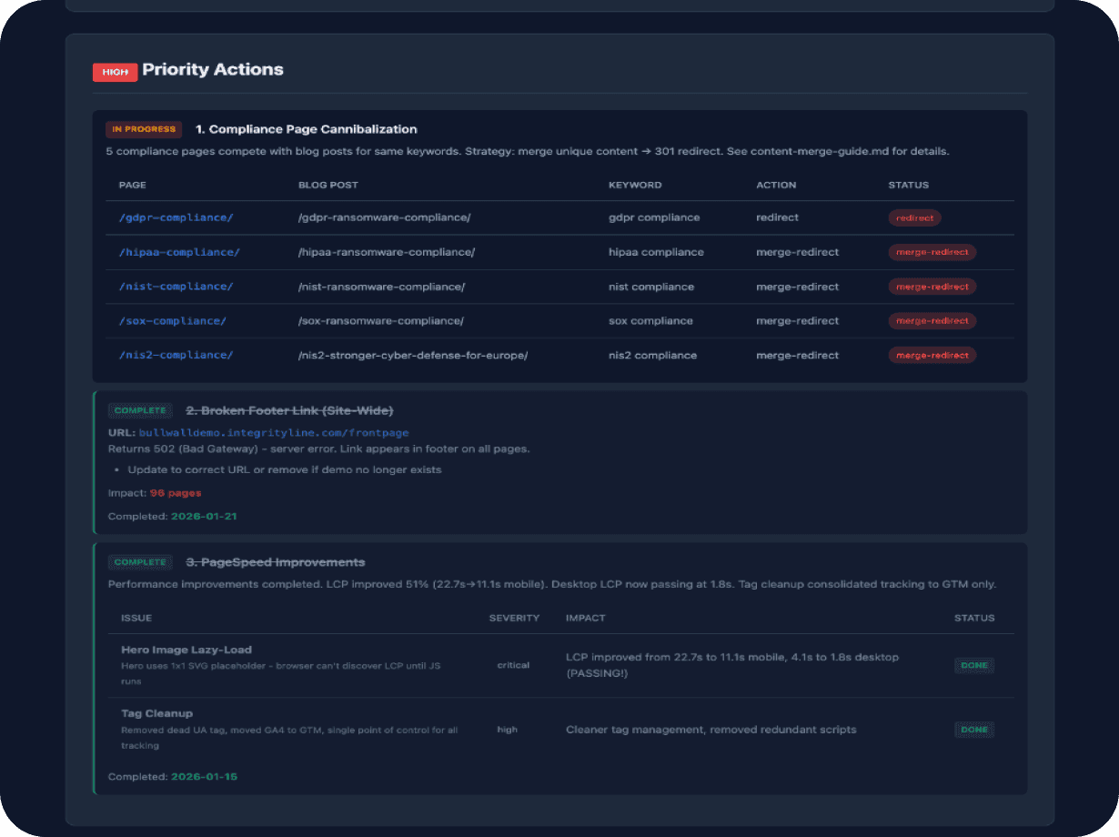Click the COMPLETE badge beside Broken Footer Link
Image resolution: width=1119 pixels, height=837 pixels.
tap(140, 410)
